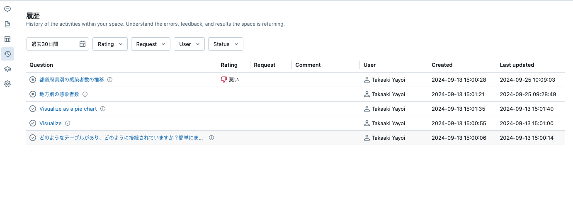Click user icon in the 2024-09-13 15:00:28 row
573x216 pixels.
coord(367,80)
